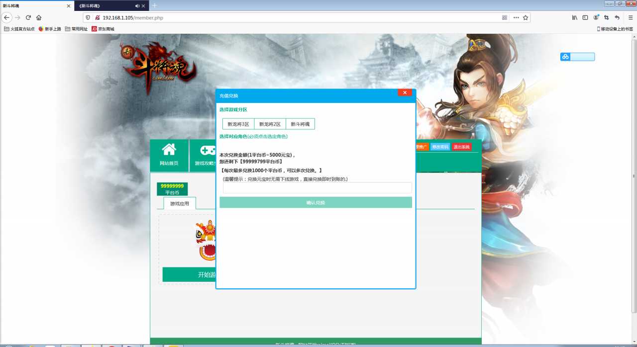Click the red 退出系统 logout button

pos(461,147)
